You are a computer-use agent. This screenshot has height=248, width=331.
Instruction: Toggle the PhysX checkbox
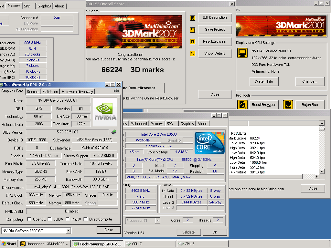68,219
